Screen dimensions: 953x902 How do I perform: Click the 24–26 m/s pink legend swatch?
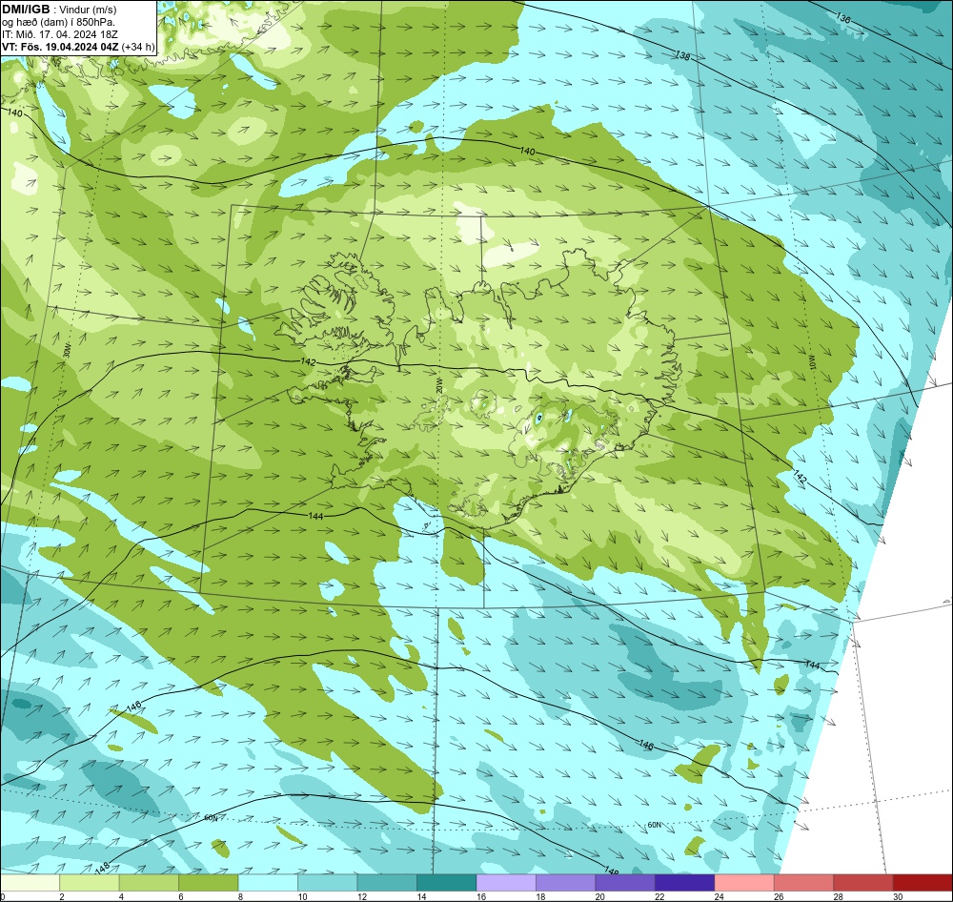coord(744,883)
